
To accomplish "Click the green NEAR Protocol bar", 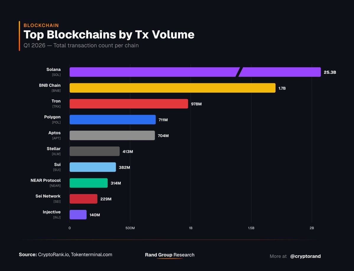I will click(89, 183).
